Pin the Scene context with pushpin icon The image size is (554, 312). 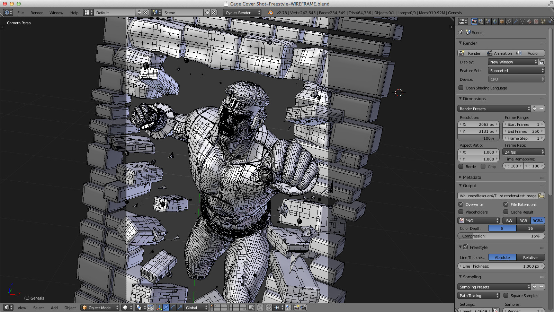(x=460, y=32)
